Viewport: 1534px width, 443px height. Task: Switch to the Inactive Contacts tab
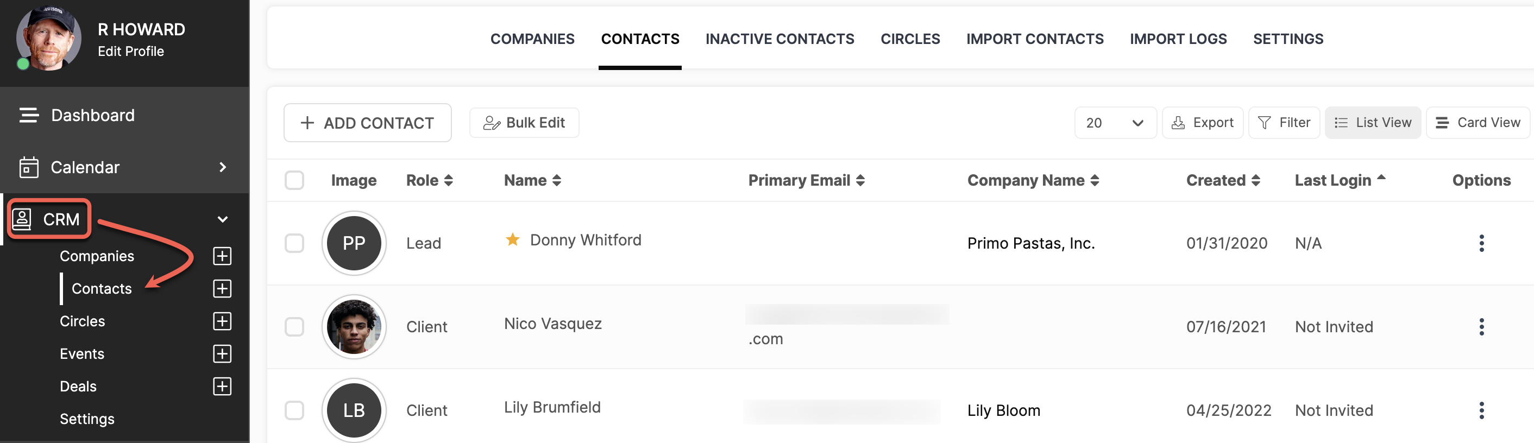point(779,39)
